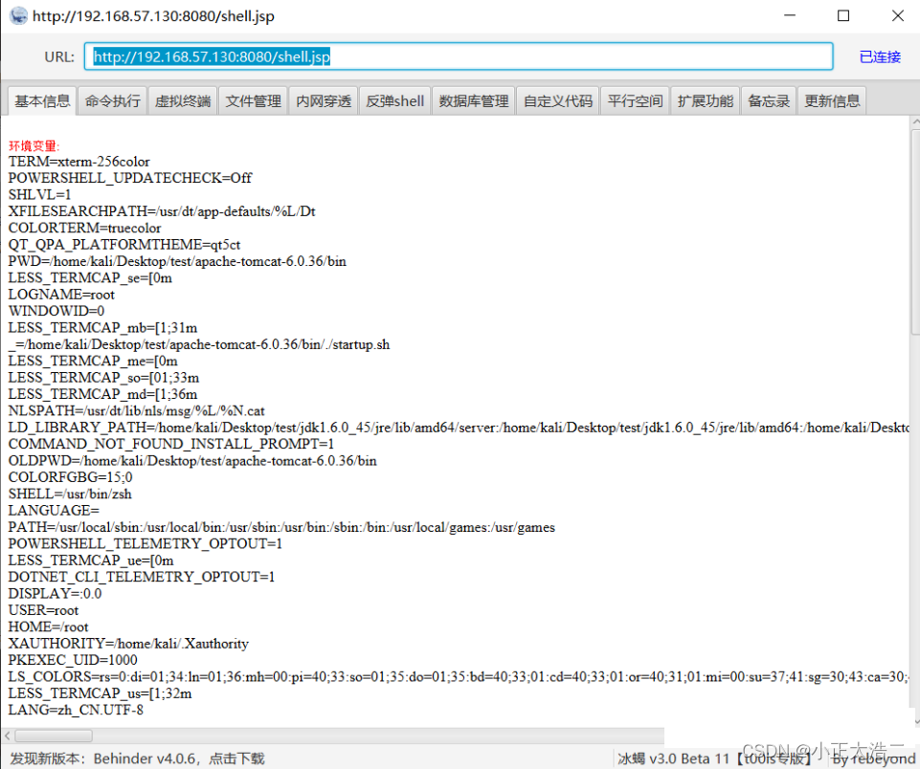The image size is (920, 769).
Task: Click the left arrow of horizontal scrollbar
Action: (8, 736)
